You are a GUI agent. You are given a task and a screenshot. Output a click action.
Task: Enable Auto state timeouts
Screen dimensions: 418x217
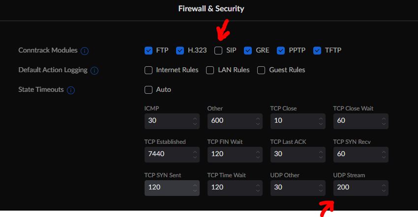[149, 89]
